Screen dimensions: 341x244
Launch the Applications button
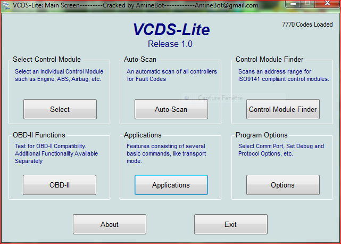point(171,185)
